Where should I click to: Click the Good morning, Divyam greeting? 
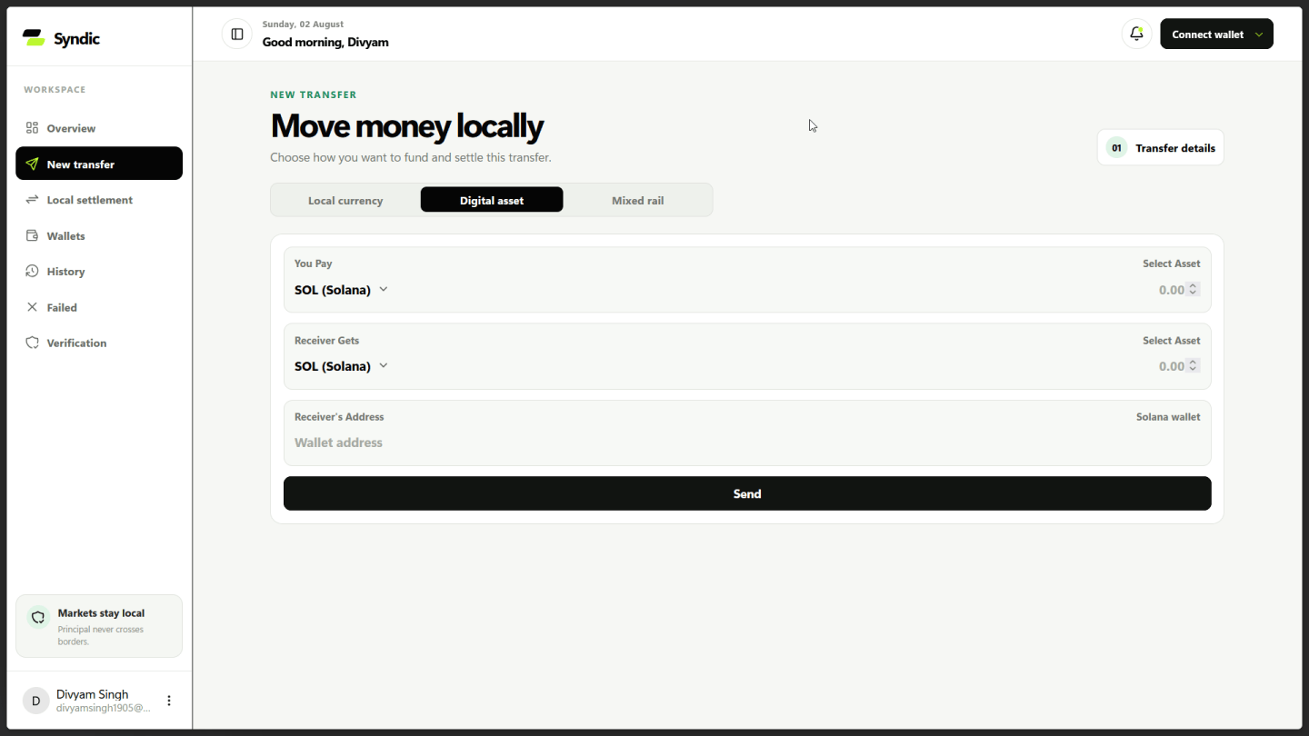click(x=325, y=42)
